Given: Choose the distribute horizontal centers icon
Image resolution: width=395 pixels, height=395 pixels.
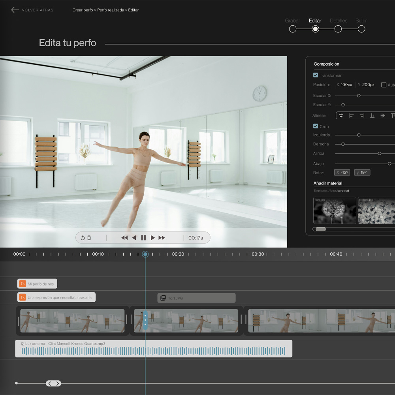Looking at the screenshot, I should tap(383, 115).
